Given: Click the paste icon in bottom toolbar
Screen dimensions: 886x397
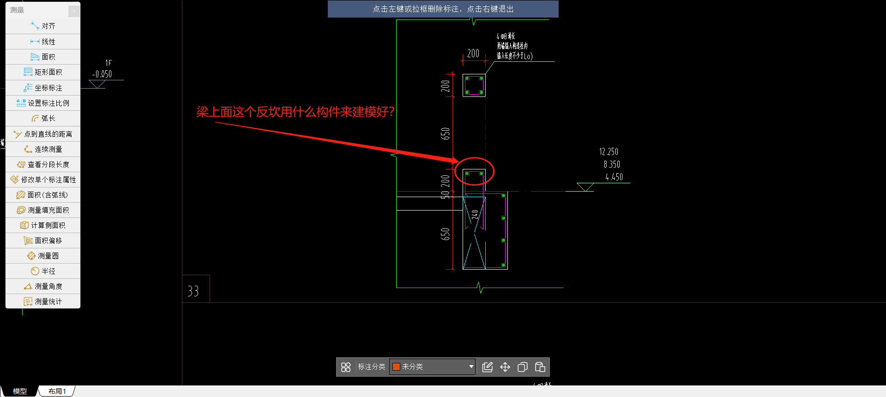Looking at the screenshot, I should [540, 367].
